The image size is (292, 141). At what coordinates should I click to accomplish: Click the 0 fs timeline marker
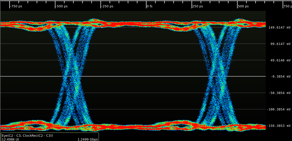pos(150,6)
